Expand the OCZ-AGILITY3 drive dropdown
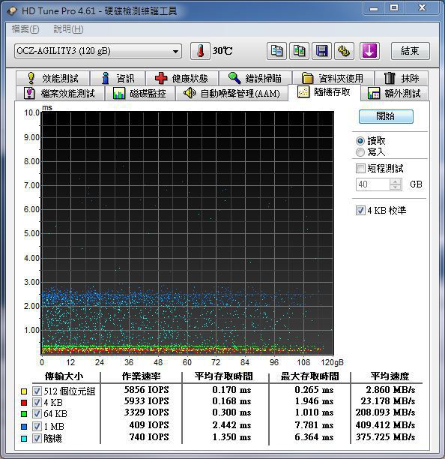445x459 pixels. [x=98, y=51]
